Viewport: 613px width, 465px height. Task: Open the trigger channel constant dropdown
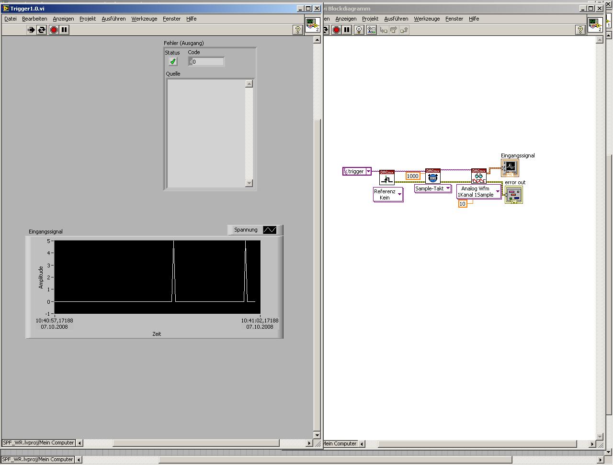tap(368, 171)
